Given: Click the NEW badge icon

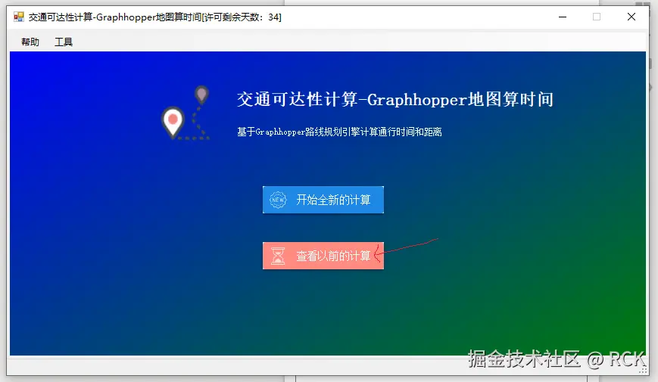Looking at the screenshot, I should coord(278,200).
